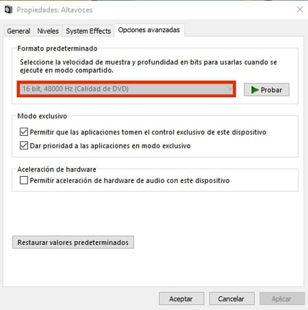Click the Aplicar button
The image size is (308, 310).
coord(282,298)
